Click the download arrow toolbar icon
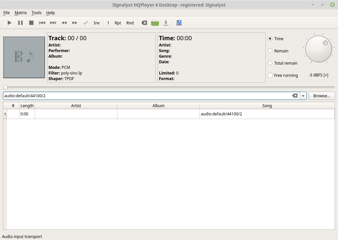Viewport: 338px width, 240px height. (166, 23)
